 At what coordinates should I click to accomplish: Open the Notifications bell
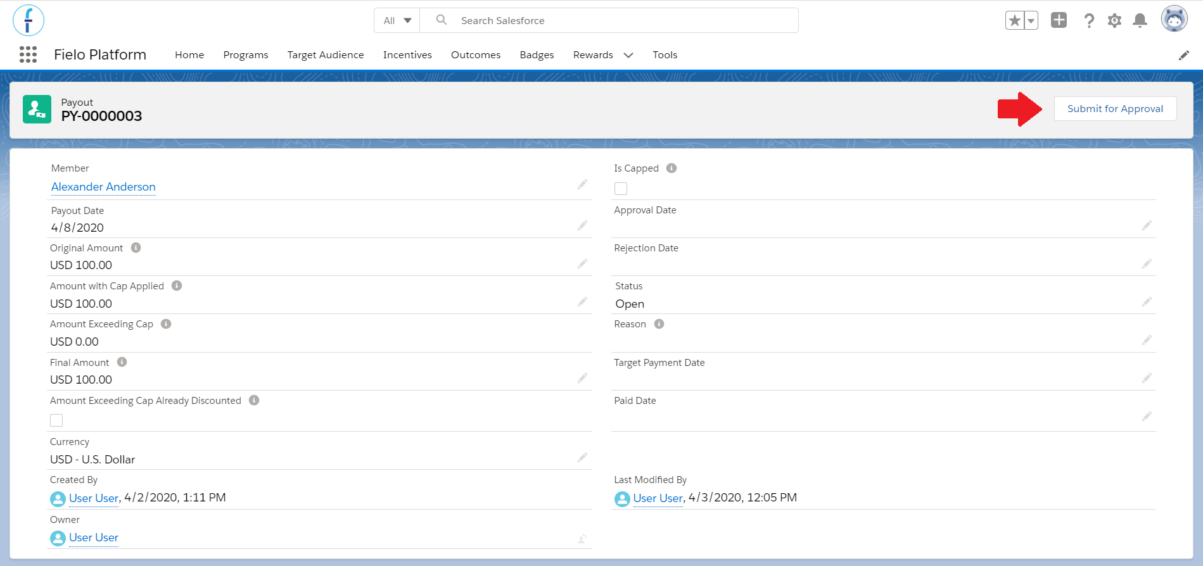1140,20
